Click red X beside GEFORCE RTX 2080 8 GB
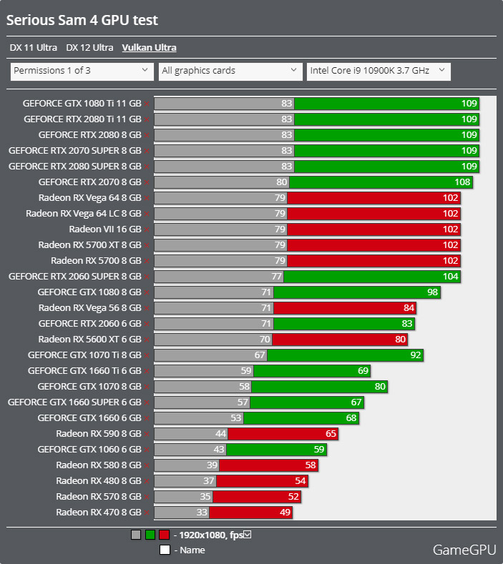The image size is (503, 564). click(147, 135)
